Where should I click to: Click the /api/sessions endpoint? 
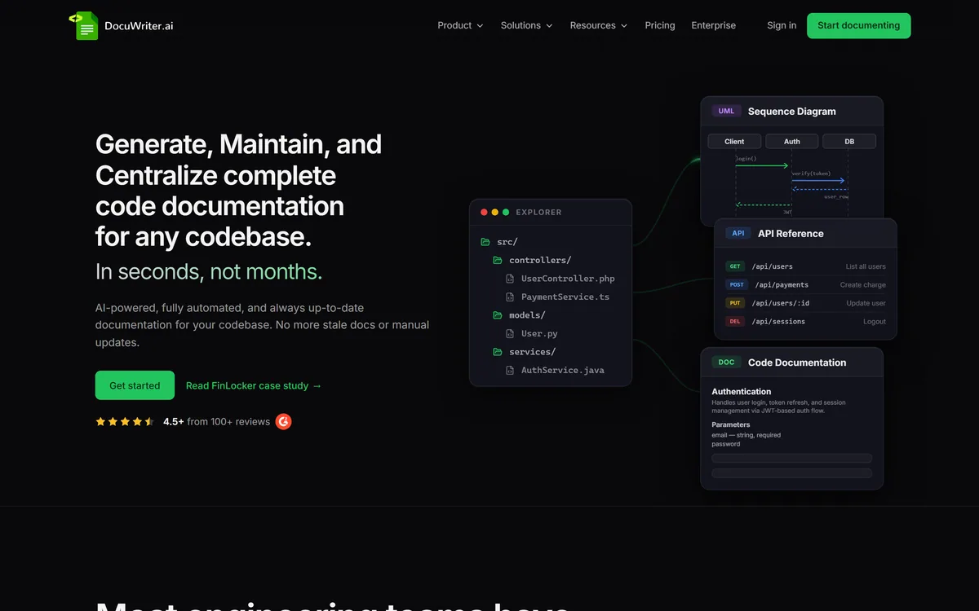778,322
